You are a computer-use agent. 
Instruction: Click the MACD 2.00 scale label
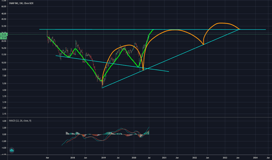coord(4,128)
